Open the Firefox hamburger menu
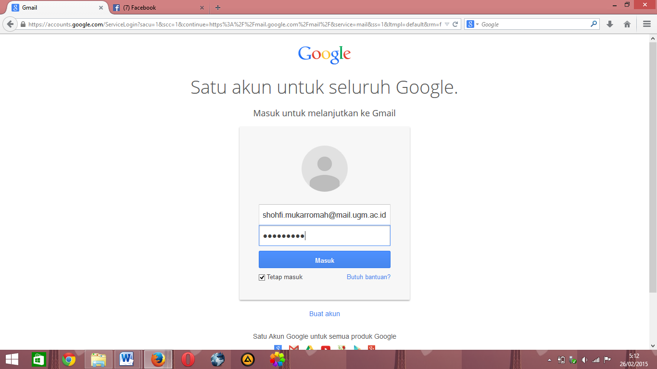 647,24
